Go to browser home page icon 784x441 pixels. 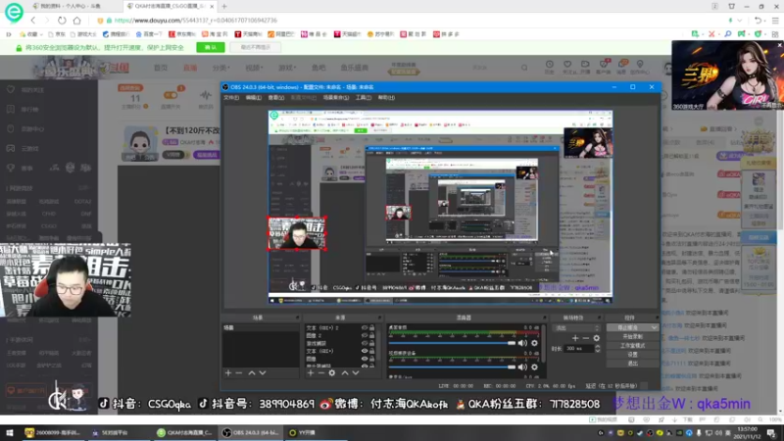(x=77, y=21)
